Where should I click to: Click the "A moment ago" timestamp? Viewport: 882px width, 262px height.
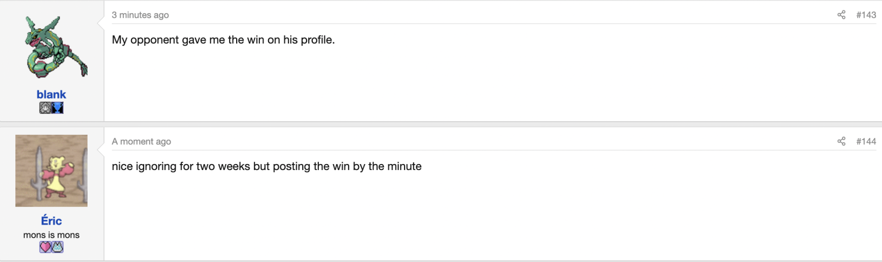[141, 141]
